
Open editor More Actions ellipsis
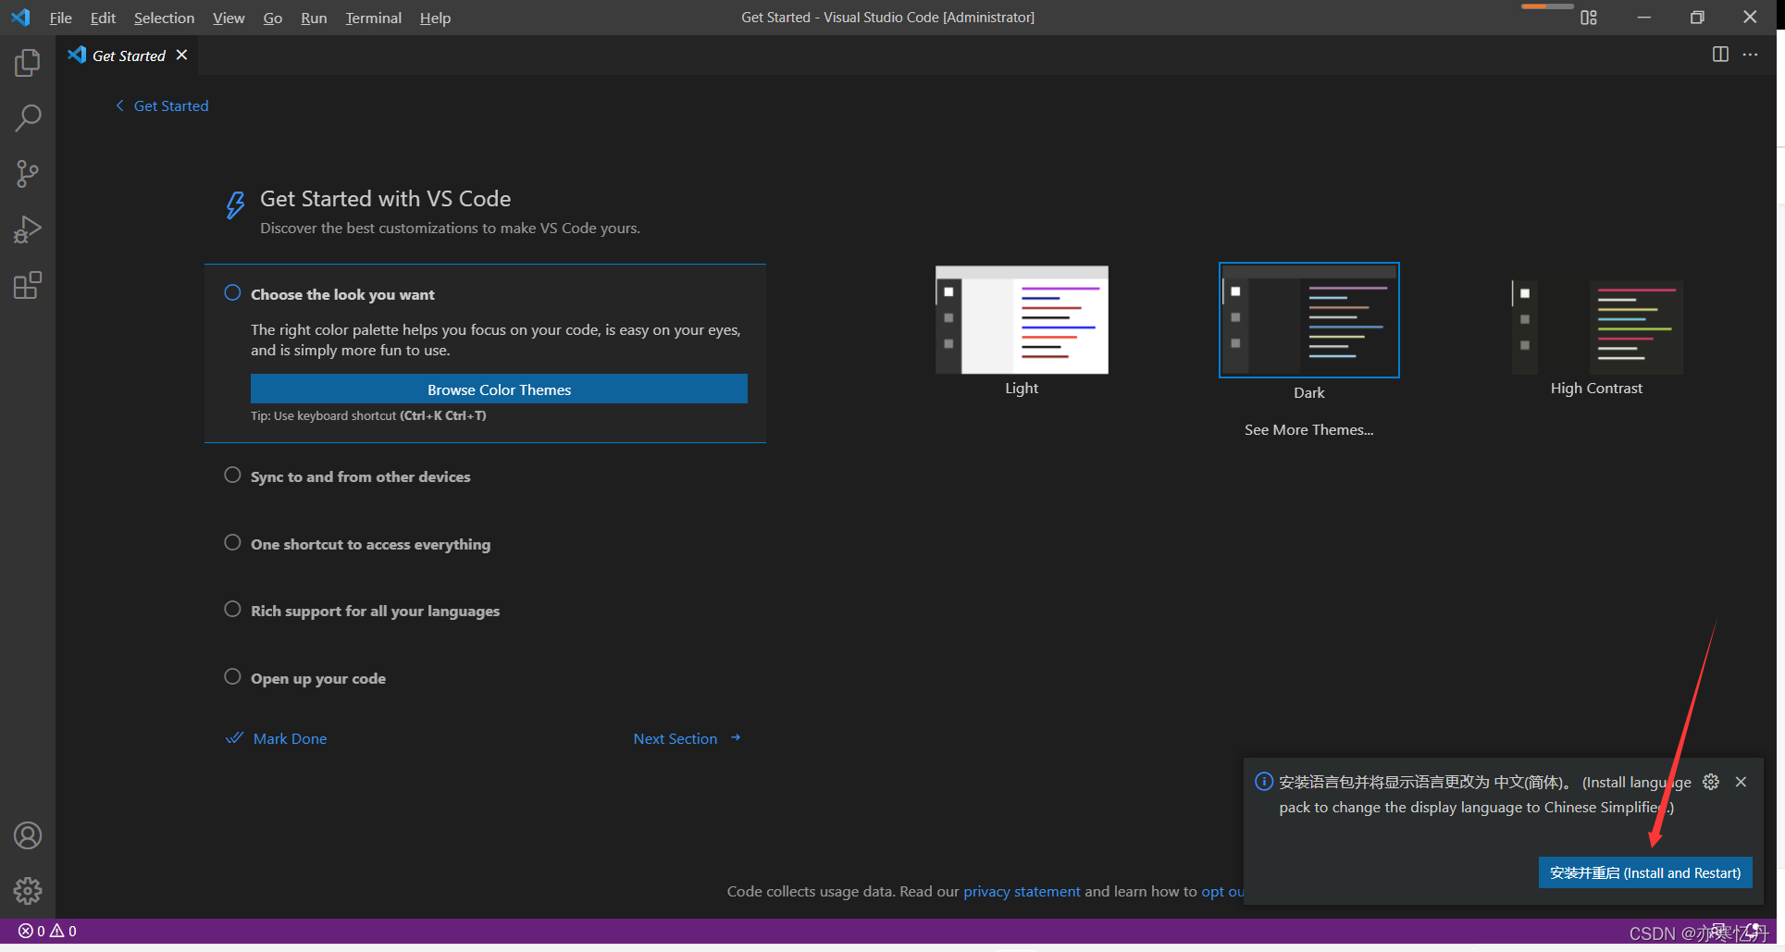point(1751,55)
